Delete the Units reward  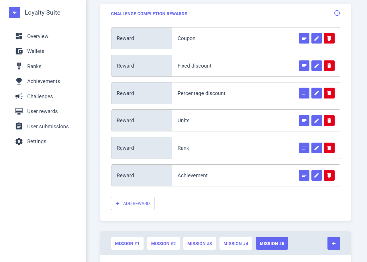coord(329,121)
